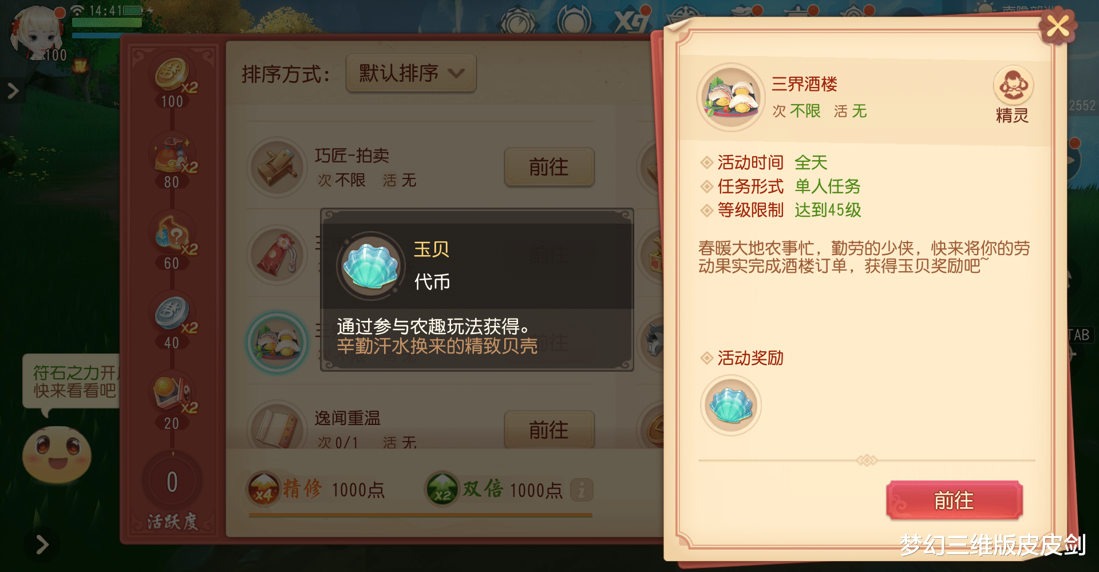The width and height of the screenshot is (1099, 572).
Task: Open the info icon beside 双倍 points
Action: coord(581,490)
